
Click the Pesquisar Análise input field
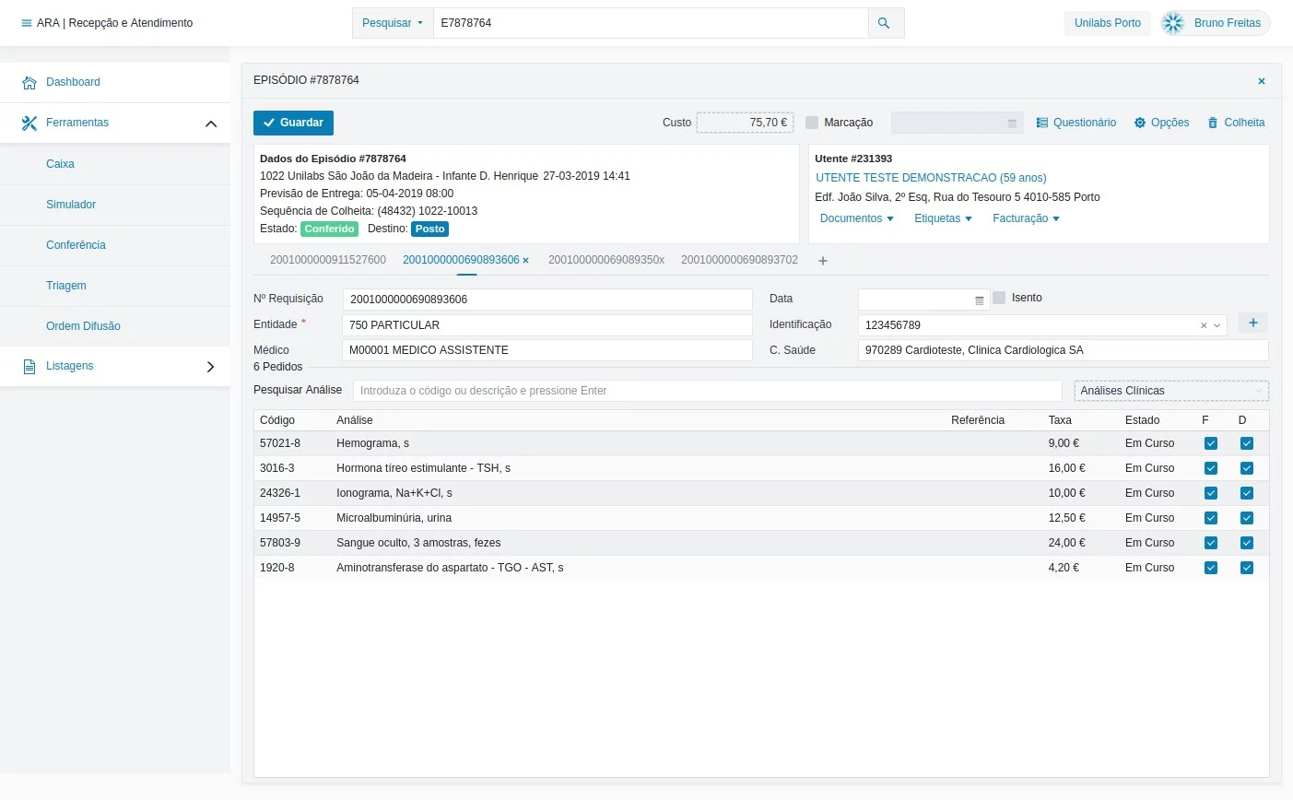coord(707,391)
